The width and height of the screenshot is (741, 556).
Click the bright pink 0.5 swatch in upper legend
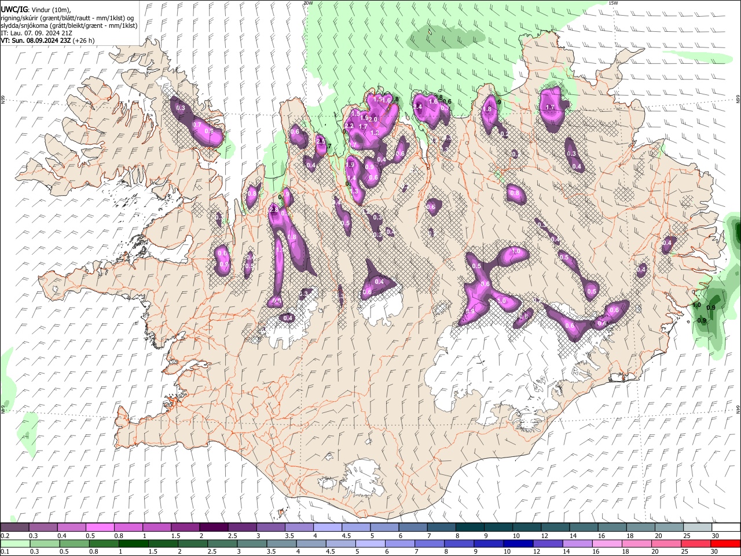[x=100, y=528]
